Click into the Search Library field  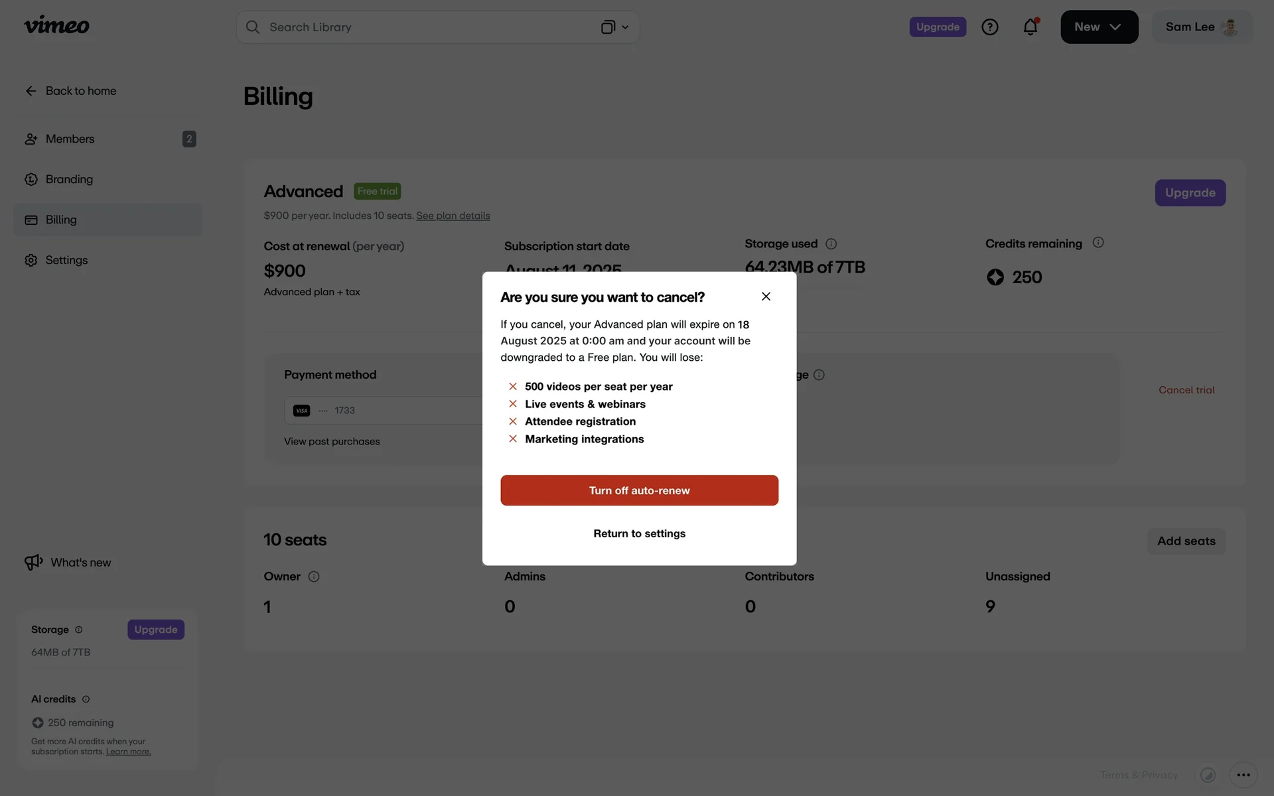pyautogui.click(x=425, y=27)
